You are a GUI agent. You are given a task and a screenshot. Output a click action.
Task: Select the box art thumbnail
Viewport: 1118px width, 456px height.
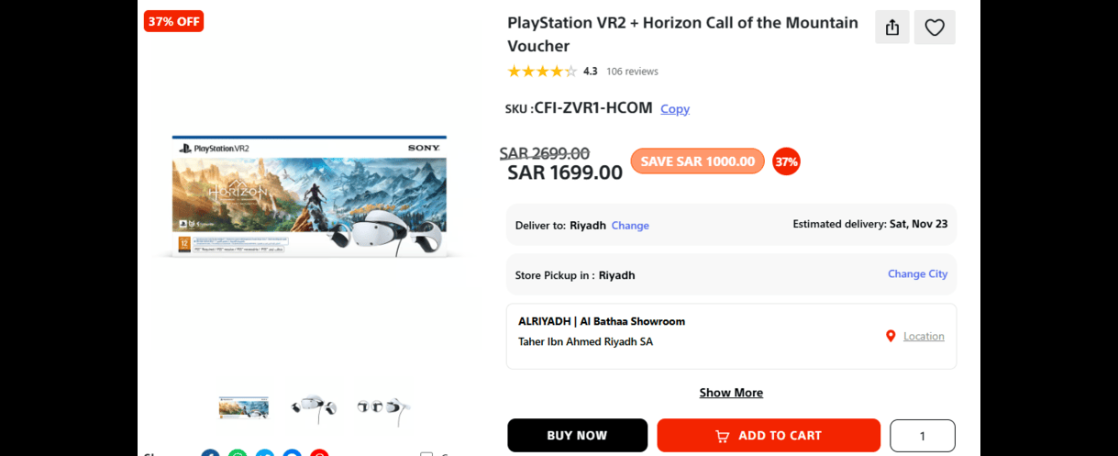click(x=244, y=407)
